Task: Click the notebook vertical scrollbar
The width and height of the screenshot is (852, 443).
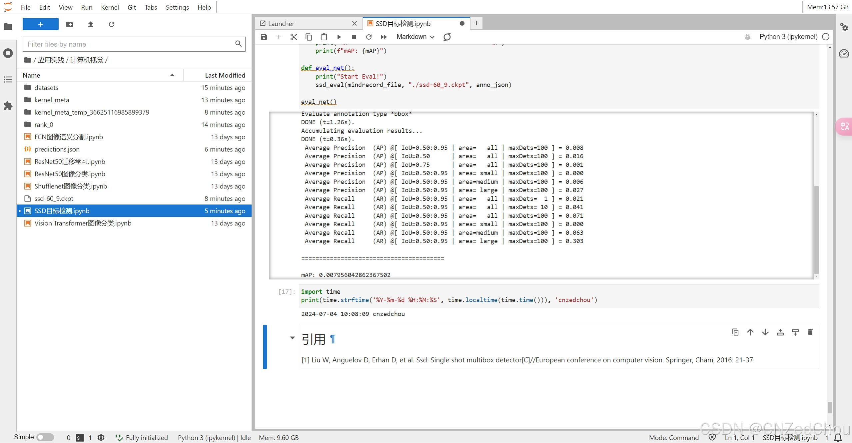Action: click(x=830, y=407)
